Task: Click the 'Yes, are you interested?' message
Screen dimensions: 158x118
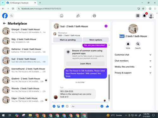Action: point(94,45)
